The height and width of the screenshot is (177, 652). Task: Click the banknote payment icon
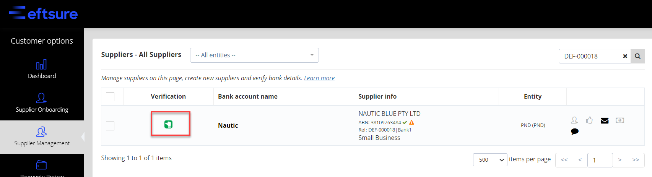(x=620, y=120)
